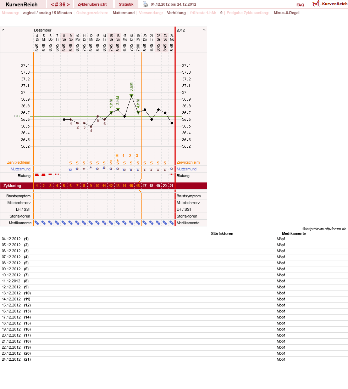Screen dimensions: 348x389
Task: Click the left Zervixschleim row label
Action: [x=19, y=162]
